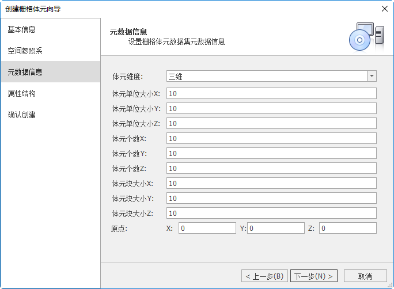Open the 确认创建 step
This screenshot has width=394, height=289.
(x=50, y=115)
